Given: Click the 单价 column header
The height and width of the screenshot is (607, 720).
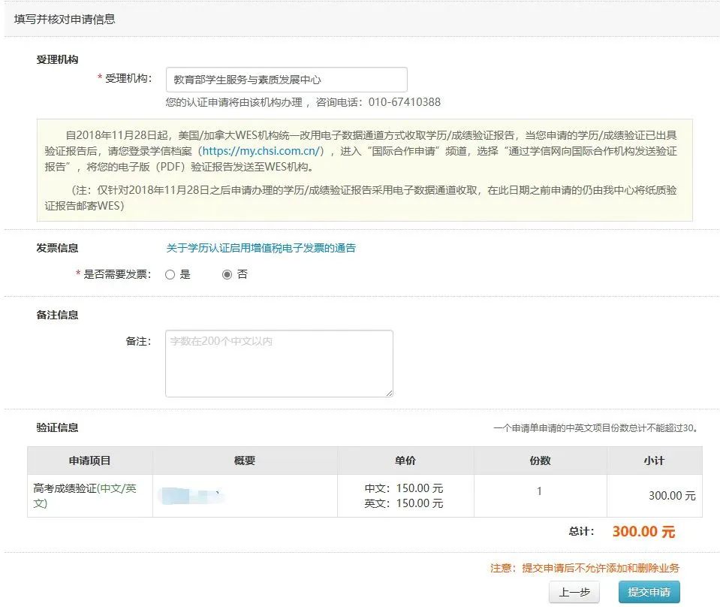Looking at the screenshot, I should pos(405,461).
